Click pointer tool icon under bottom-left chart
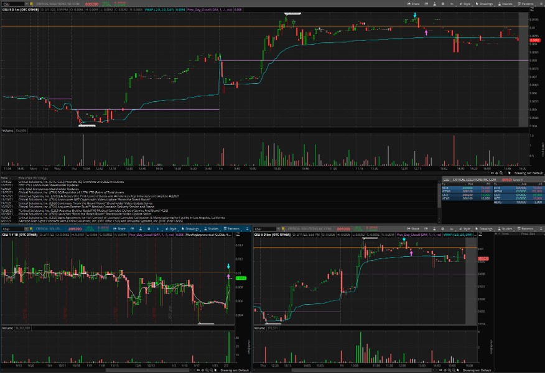The height and width of the screenshot is (373, 545). point(215,371)
